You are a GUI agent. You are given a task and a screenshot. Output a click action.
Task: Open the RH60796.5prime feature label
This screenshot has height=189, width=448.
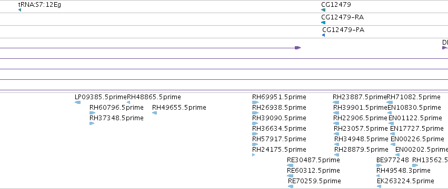(x=116, y=108)
